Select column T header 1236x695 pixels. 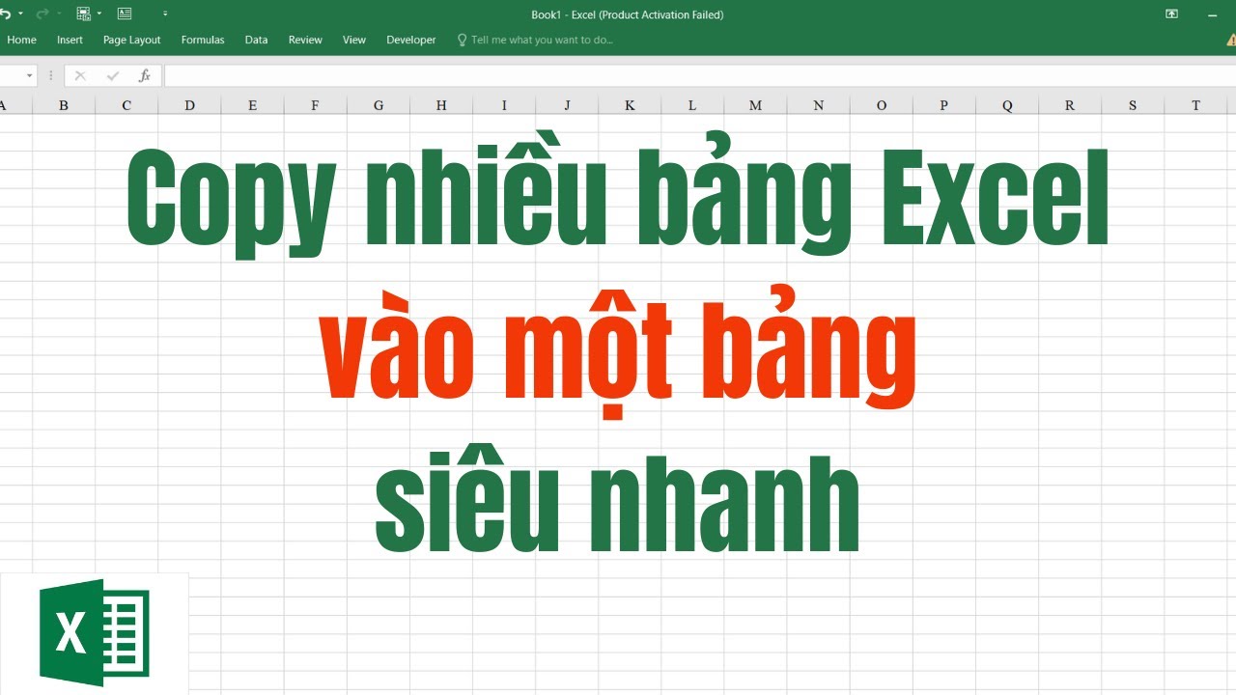point(1196,105)
